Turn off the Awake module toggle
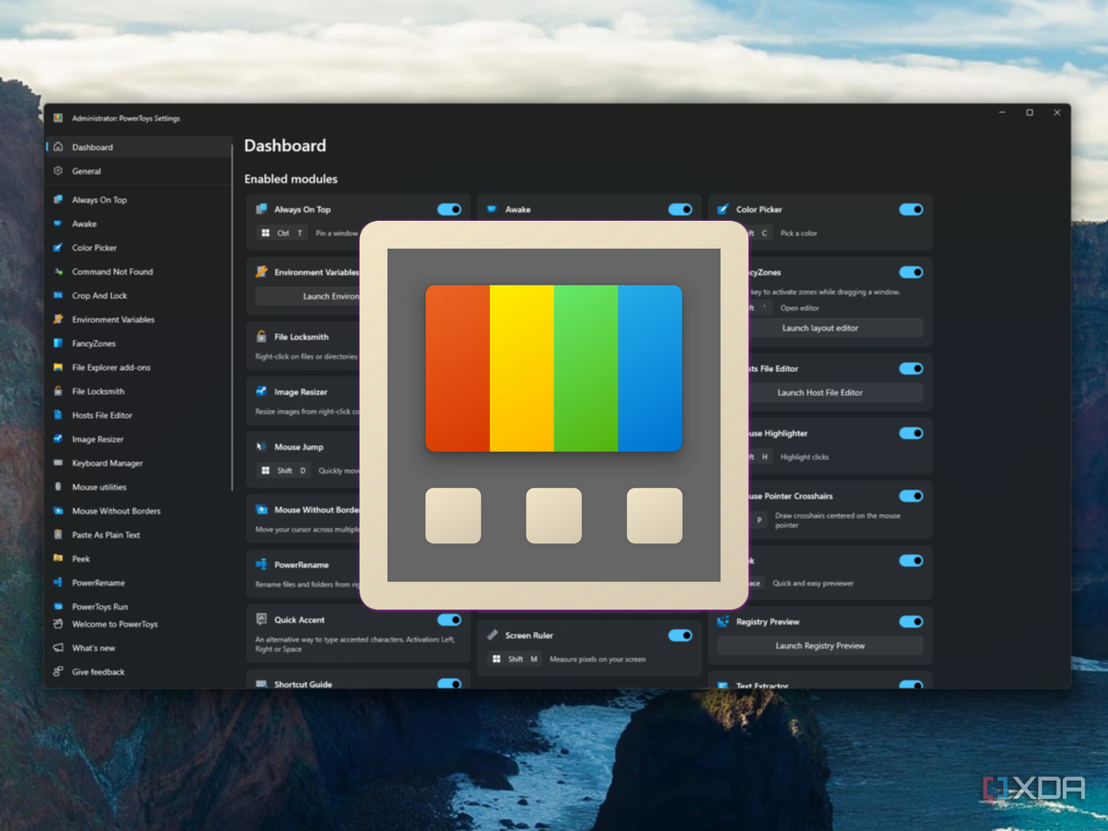This screenshot has height=831, width=1108. [680, 209]
